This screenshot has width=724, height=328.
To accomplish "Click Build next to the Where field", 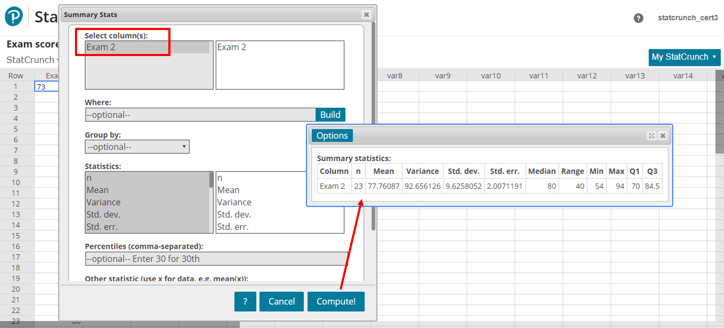I will tap(330, 114).
